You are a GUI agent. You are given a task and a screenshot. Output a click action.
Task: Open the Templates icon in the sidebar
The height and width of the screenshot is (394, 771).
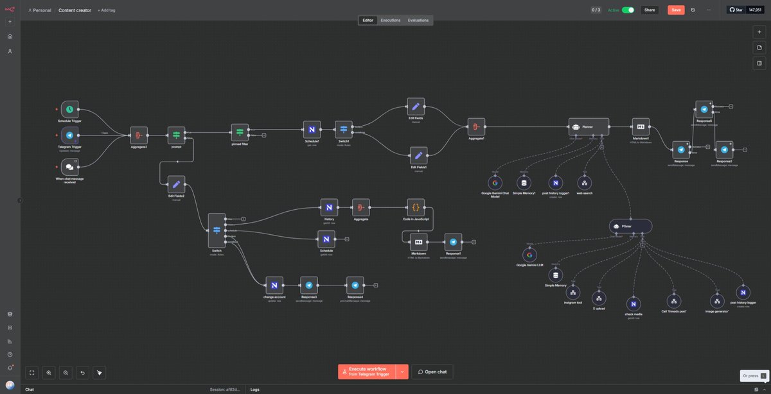point(9,314)
